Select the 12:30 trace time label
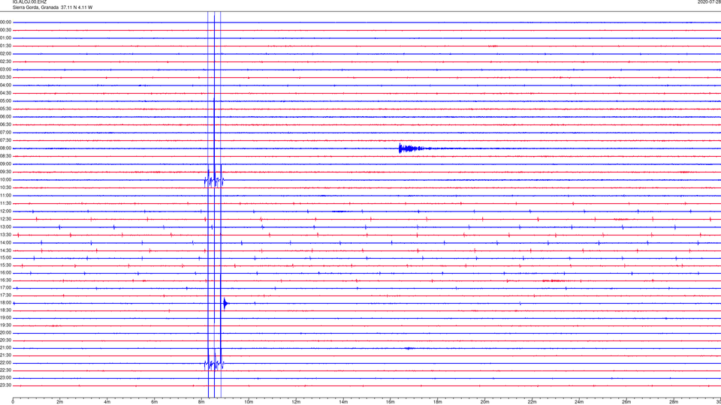Image resolution: width=721 pixels, height=405 pixels. 6,218
